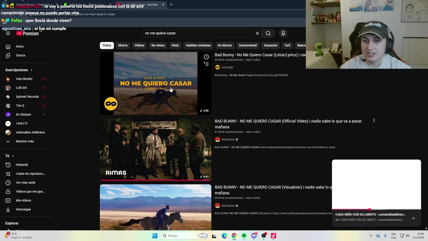This screenshot has height=241, width=428.
Task: Open the ESP LAA language selector
Action: [394, 236]
